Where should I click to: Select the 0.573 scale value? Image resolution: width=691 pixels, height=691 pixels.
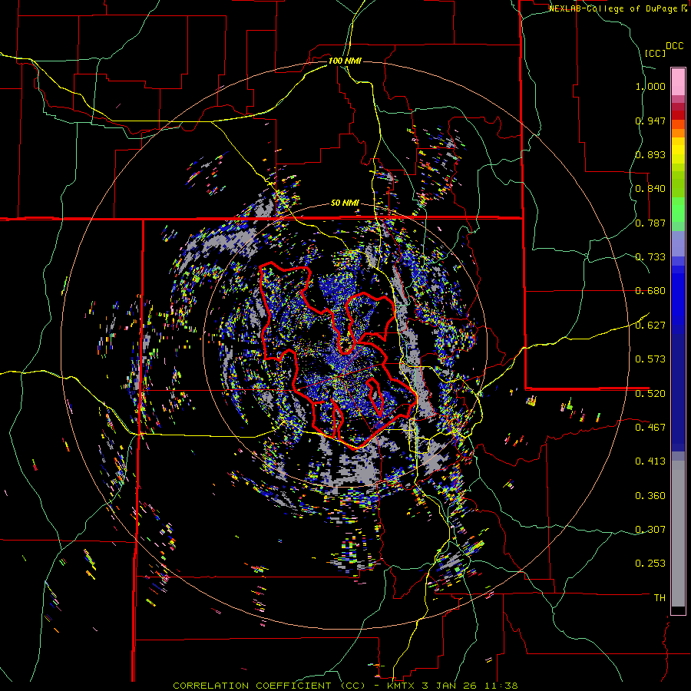point(650,359)
